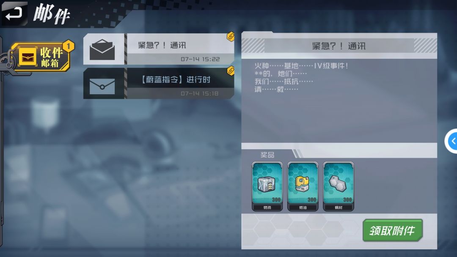Select the 物资 supply crate reward
The height and width of the screenshot is (257, 457).
tap(267, 186)
